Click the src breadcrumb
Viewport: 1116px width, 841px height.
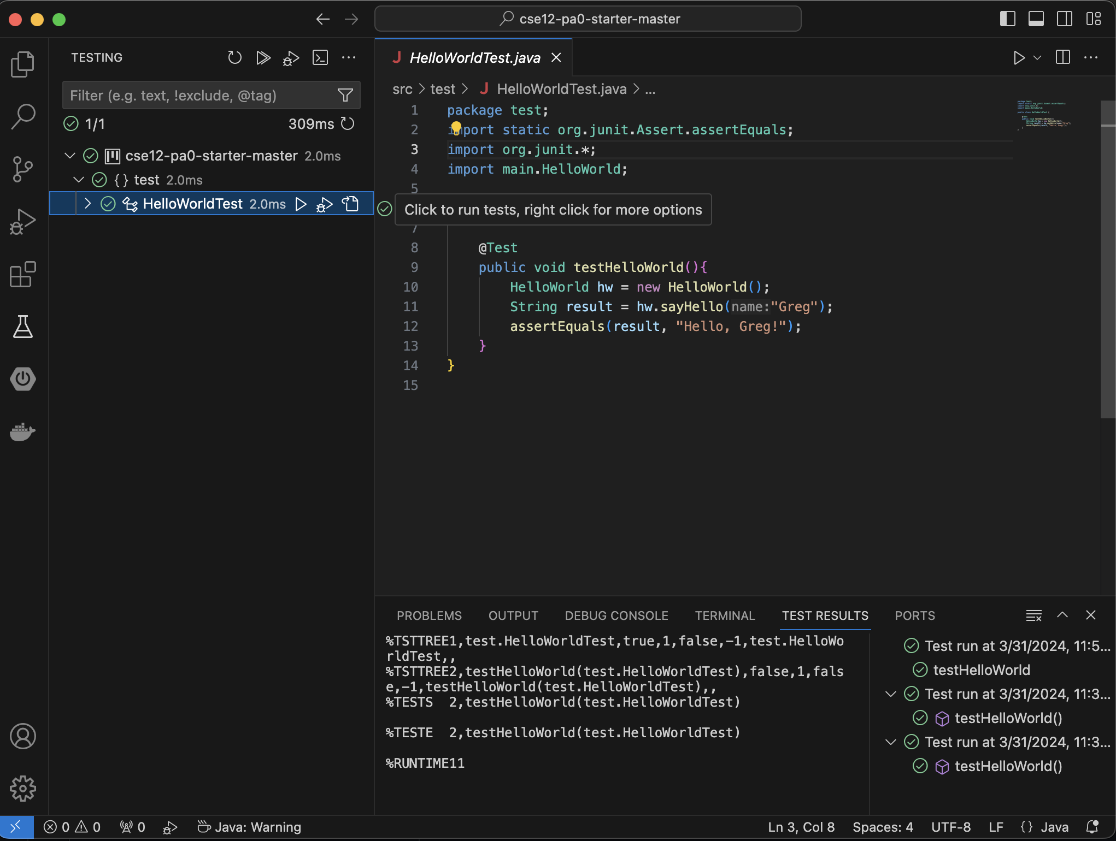pyautogui.click(x=402, y=89)
